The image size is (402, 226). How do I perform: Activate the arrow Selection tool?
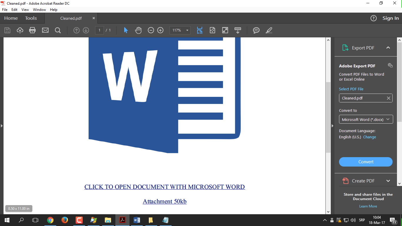[126, 30]
